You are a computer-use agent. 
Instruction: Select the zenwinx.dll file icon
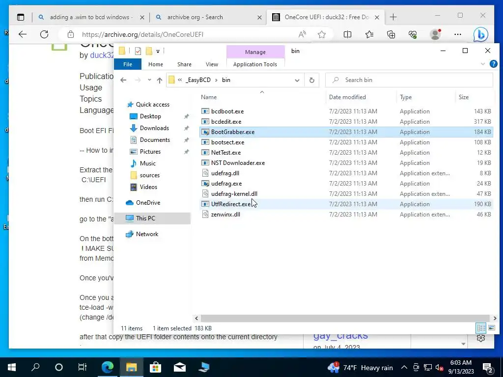pos(205,214)
